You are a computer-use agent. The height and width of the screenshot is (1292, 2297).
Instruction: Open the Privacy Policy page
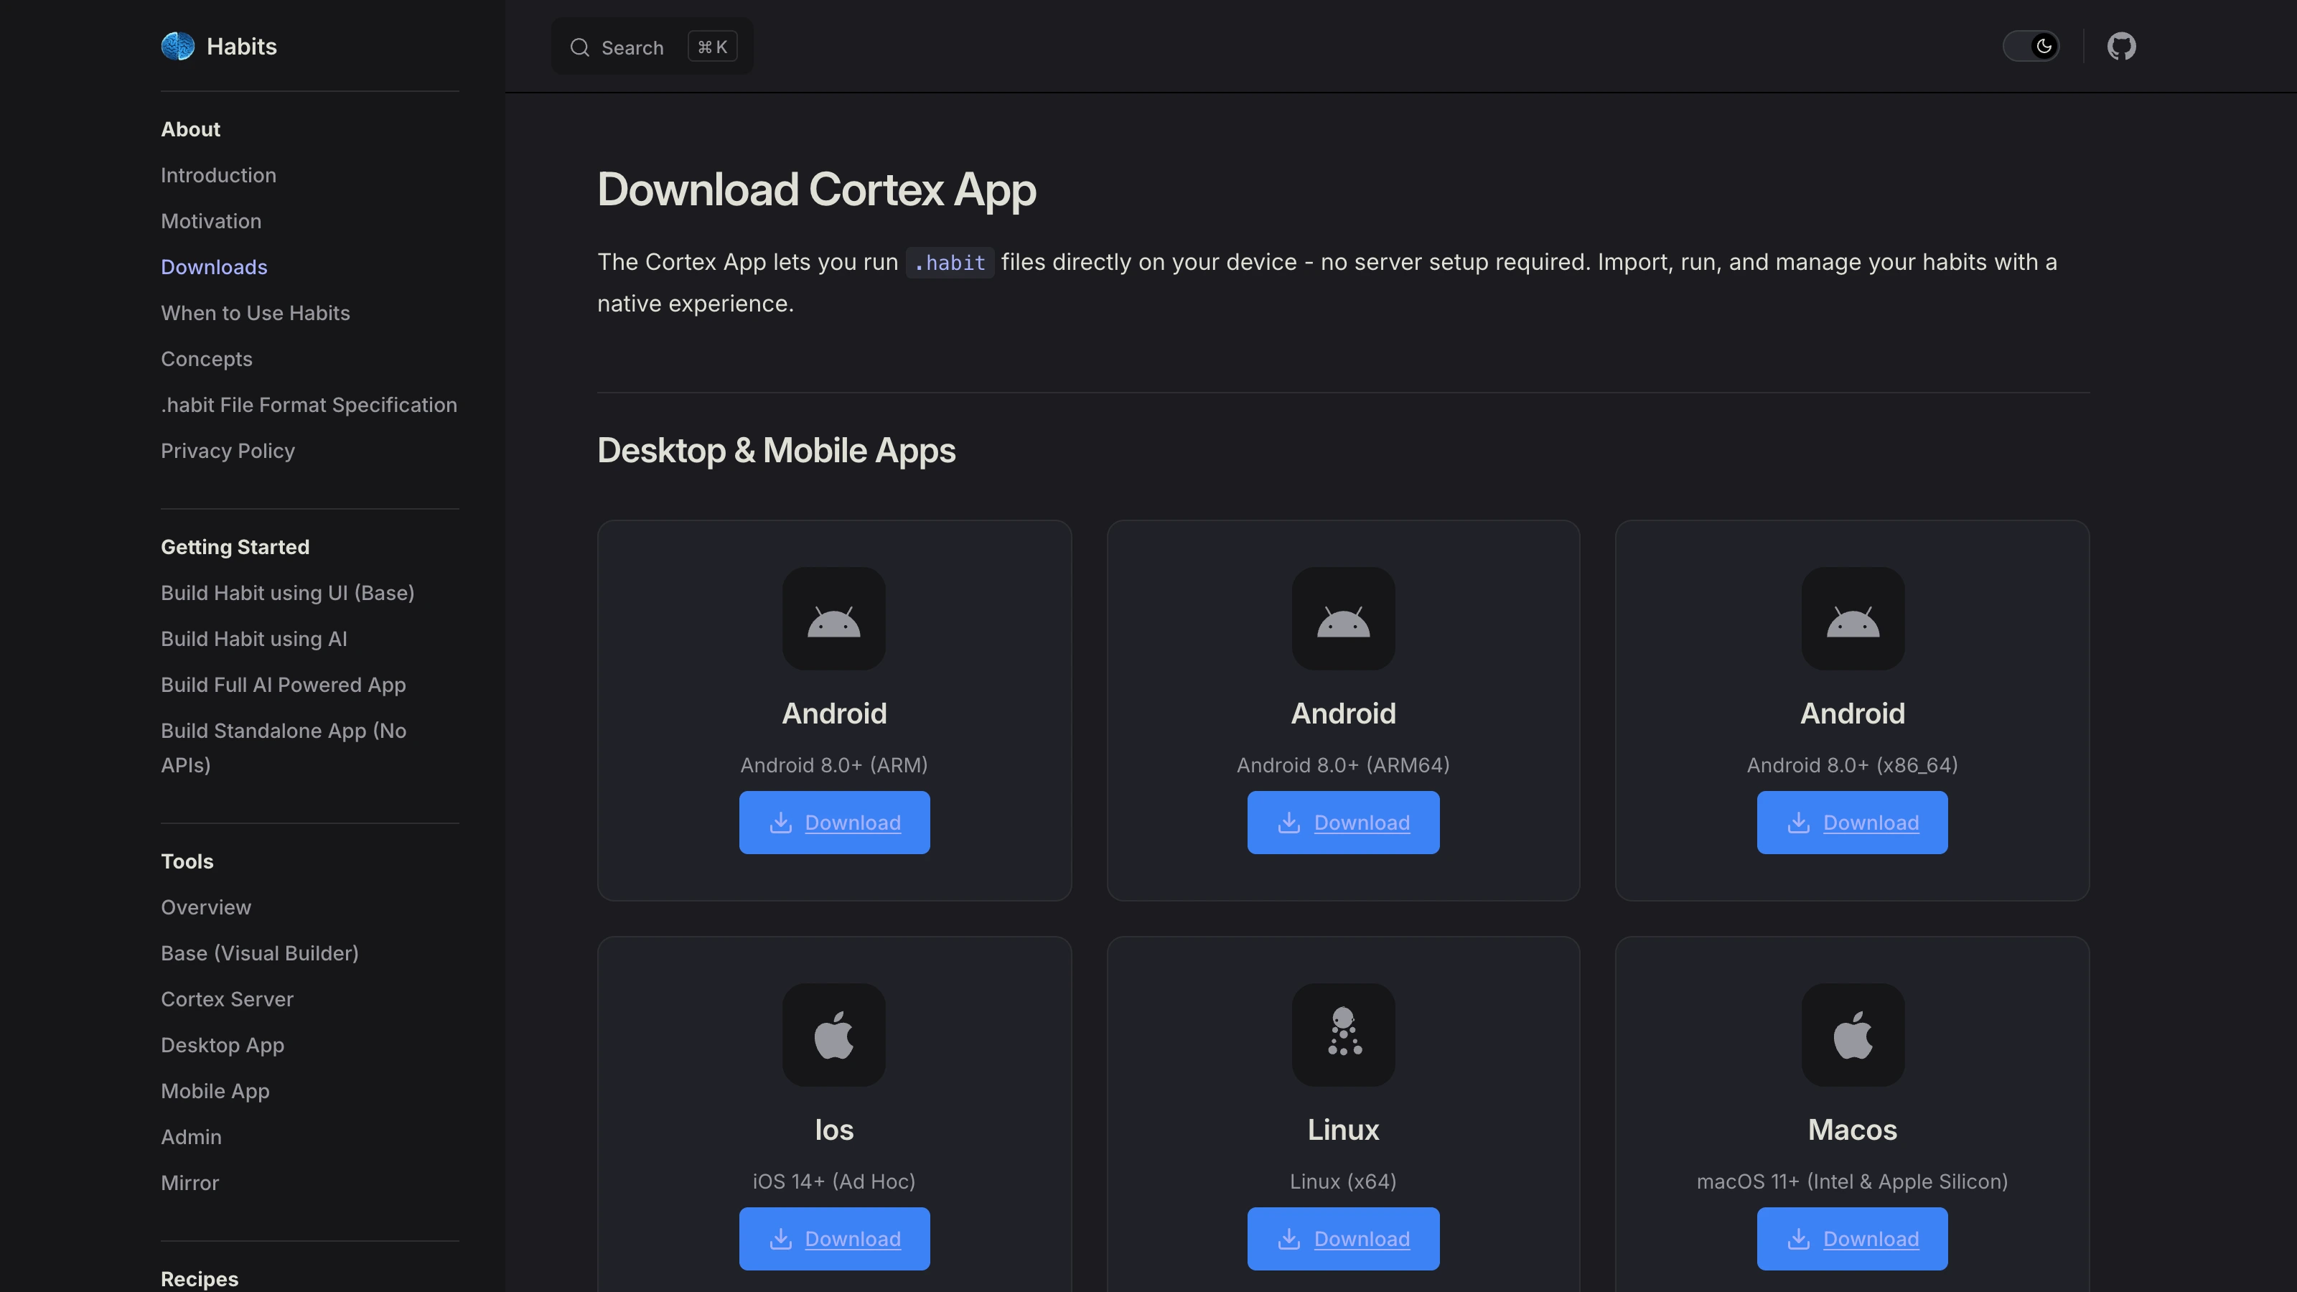(228, 451)
